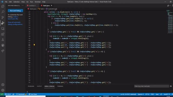173x97 pixels.
Task: Open the GitHub view in activity bar
Action: tap(3, 45)
